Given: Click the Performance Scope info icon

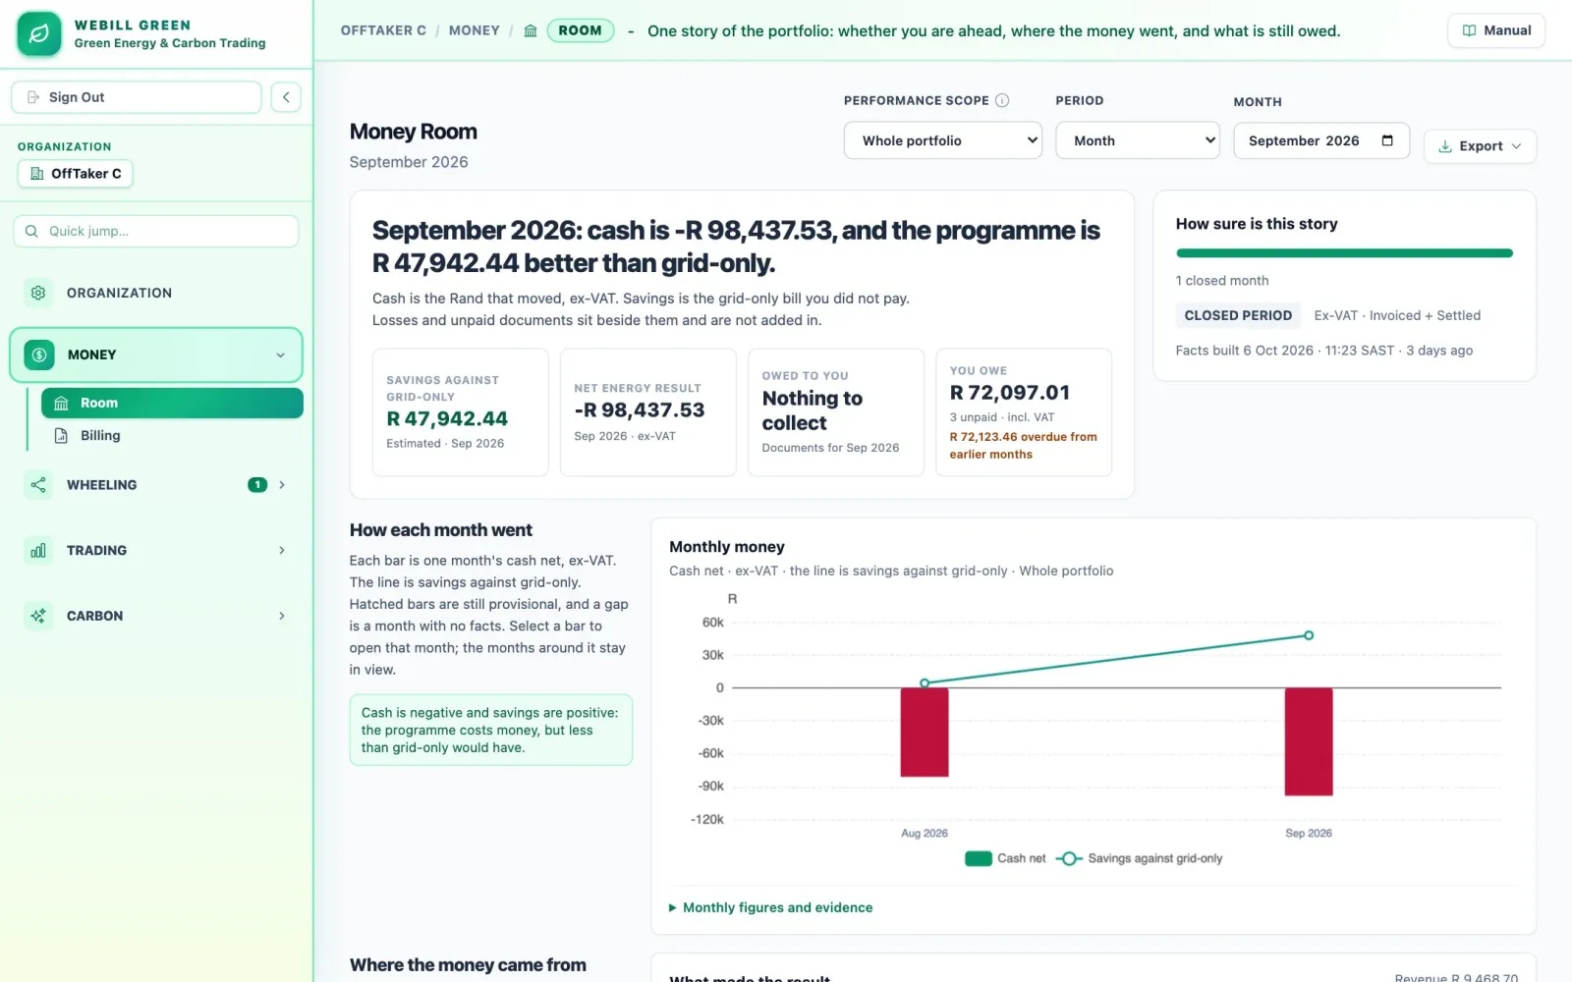Looking at the screenshot, I should pos(1002,100).
